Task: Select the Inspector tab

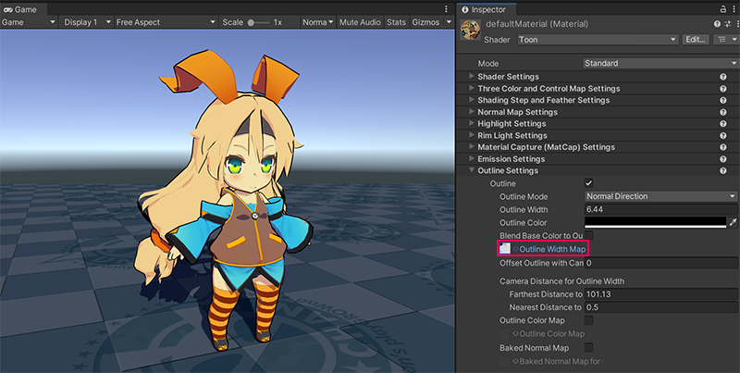Action: click(x=485, y=9)
